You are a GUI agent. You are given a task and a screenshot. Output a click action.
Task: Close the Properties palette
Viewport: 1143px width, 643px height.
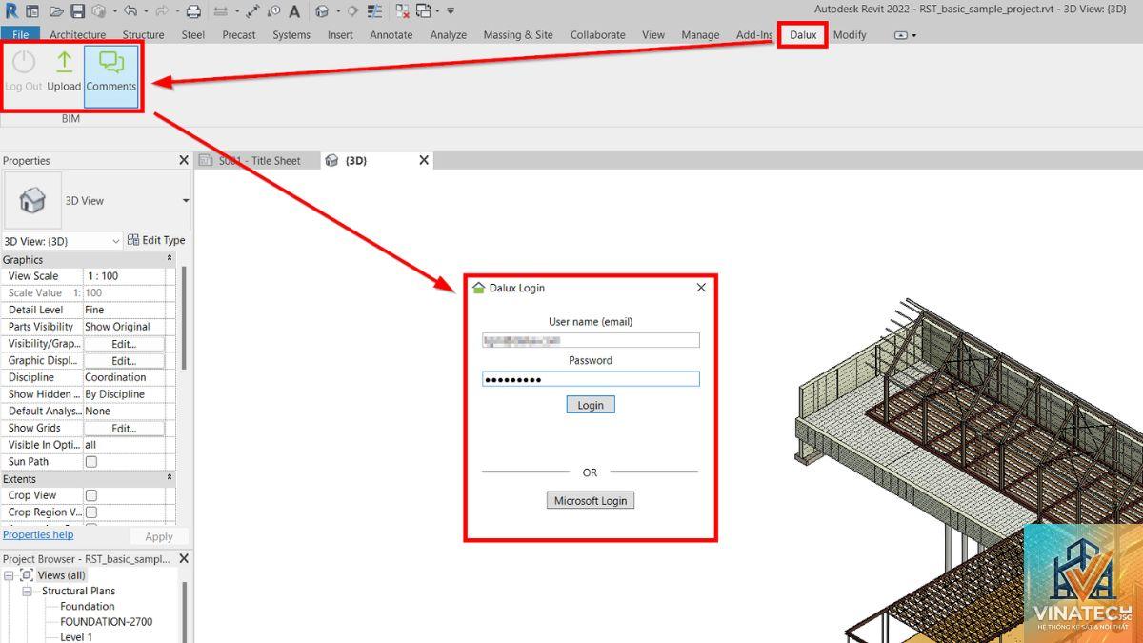(184, 161)
